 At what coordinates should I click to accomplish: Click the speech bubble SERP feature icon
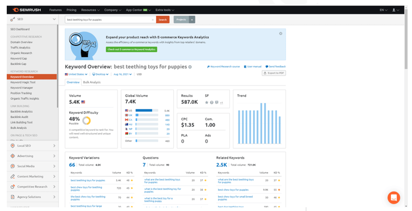217,103
